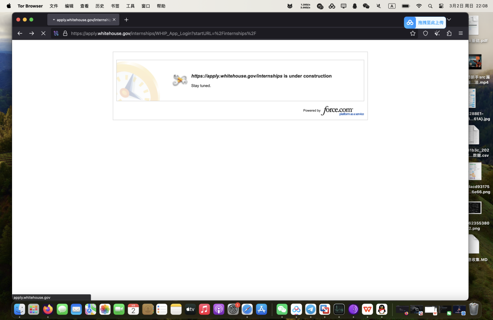Close the apply.whitehouse.gov tab
The width and height of the screenshot is (493, 320).
pos(114,20)
